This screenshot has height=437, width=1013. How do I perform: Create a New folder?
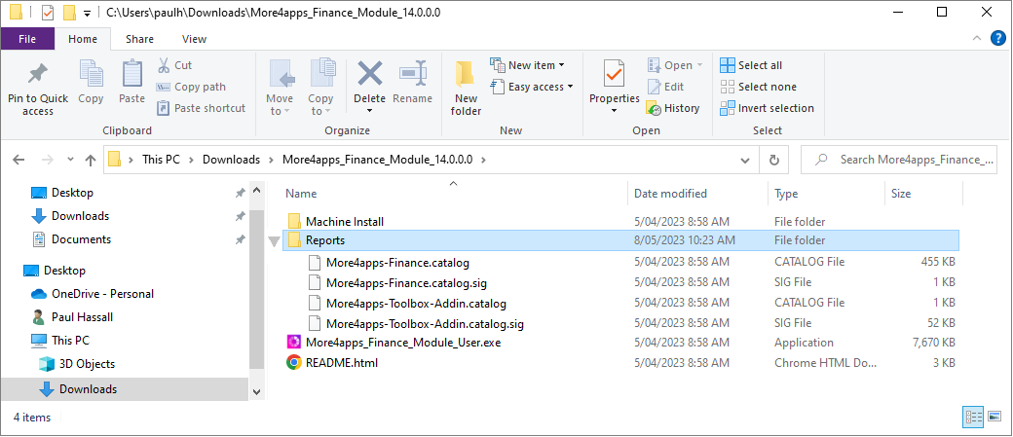[x=466, y=89]
